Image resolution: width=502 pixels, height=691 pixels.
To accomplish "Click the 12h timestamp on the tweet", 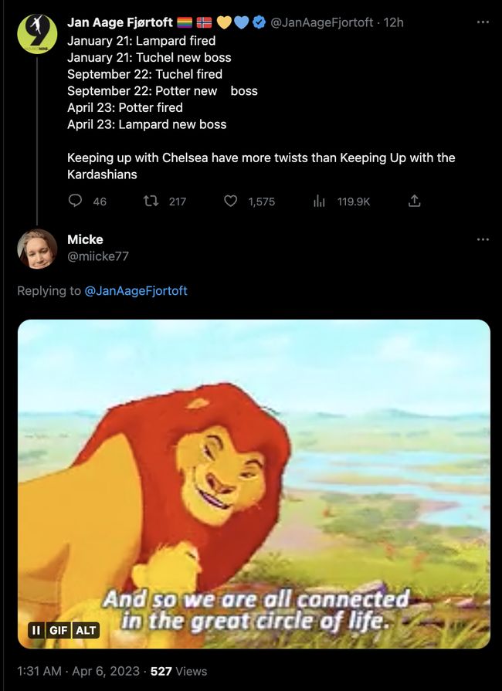I will 393,22.
